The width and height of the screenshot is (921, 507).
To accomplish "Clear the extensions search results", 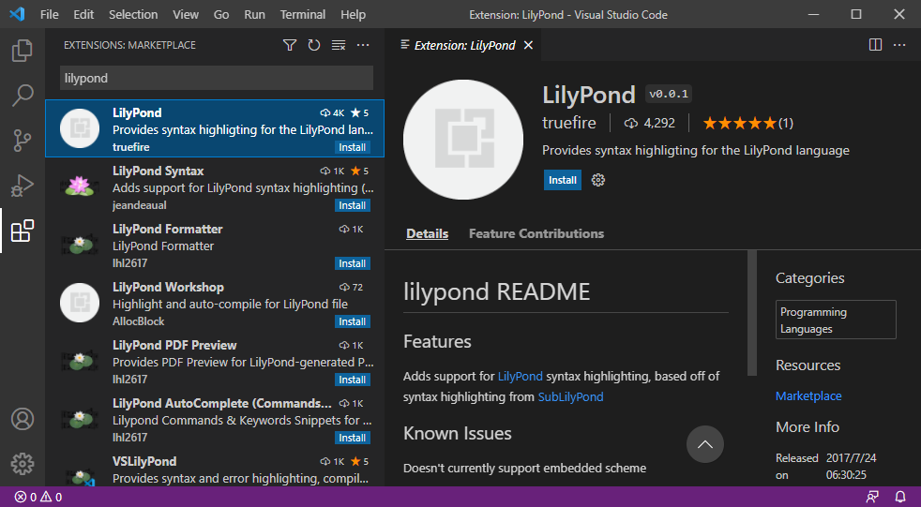I will (339, 45).
